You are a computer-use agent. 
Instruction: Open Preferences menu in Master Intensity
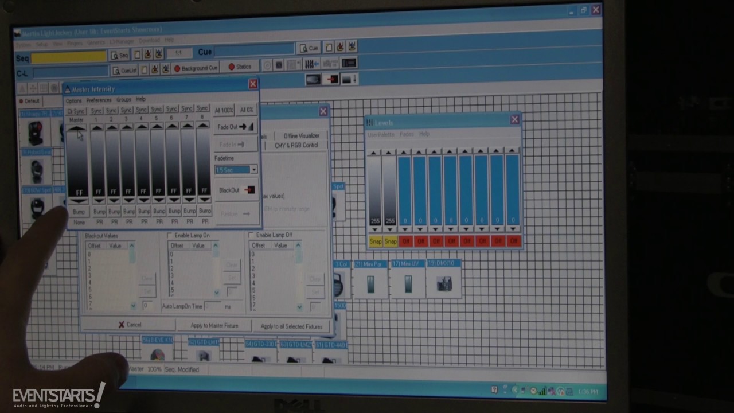(x=99, y=100)
